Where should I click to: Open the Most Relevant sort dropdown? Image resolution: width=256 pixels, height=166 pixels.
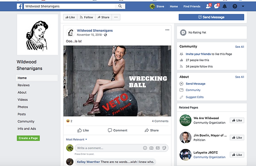77,139
